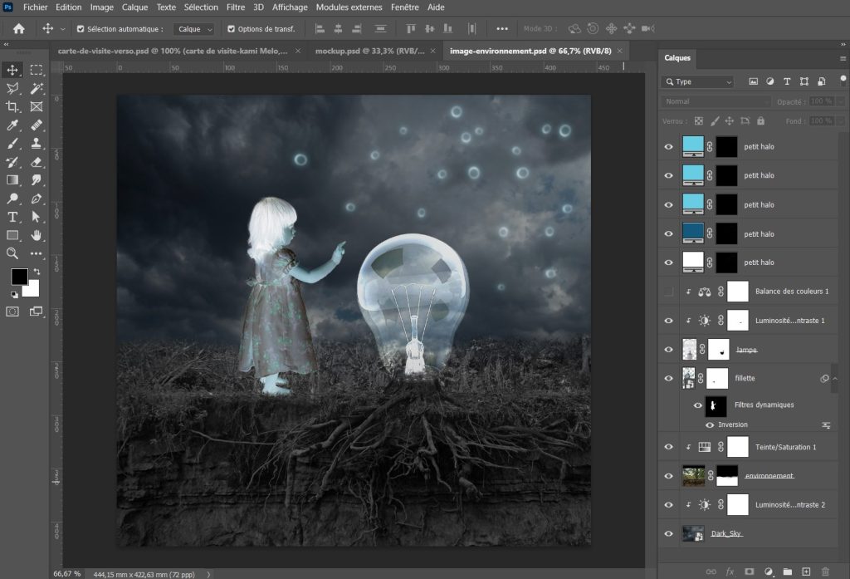Image resolution: width=850 pixels, height=579 pixels.
Task: Select the Polygonal Lasso tool
Action: pos(12,88)
